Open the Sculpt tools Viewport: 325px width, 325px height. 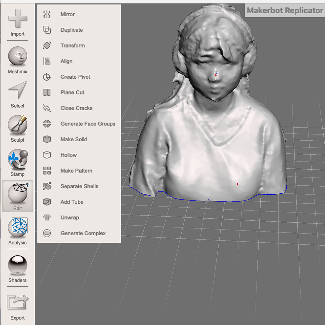click(x=18, y=128)
